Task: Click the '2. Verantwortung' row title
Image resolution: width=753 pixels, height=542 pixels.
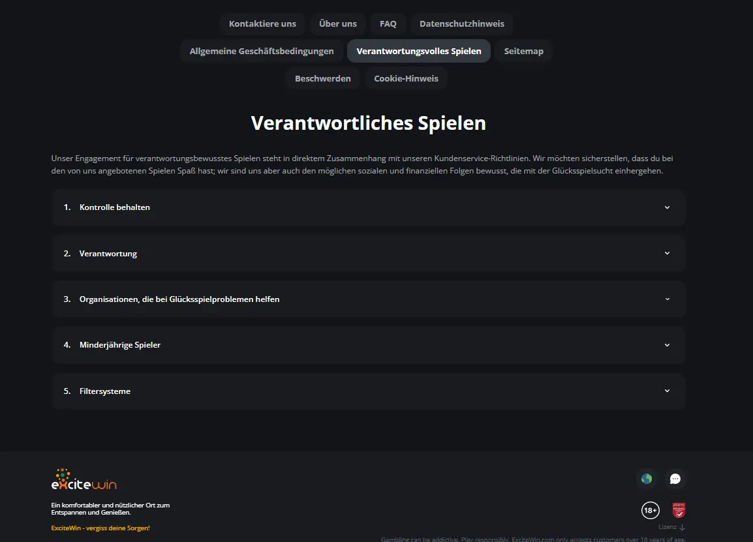Action: pos(100,254)
